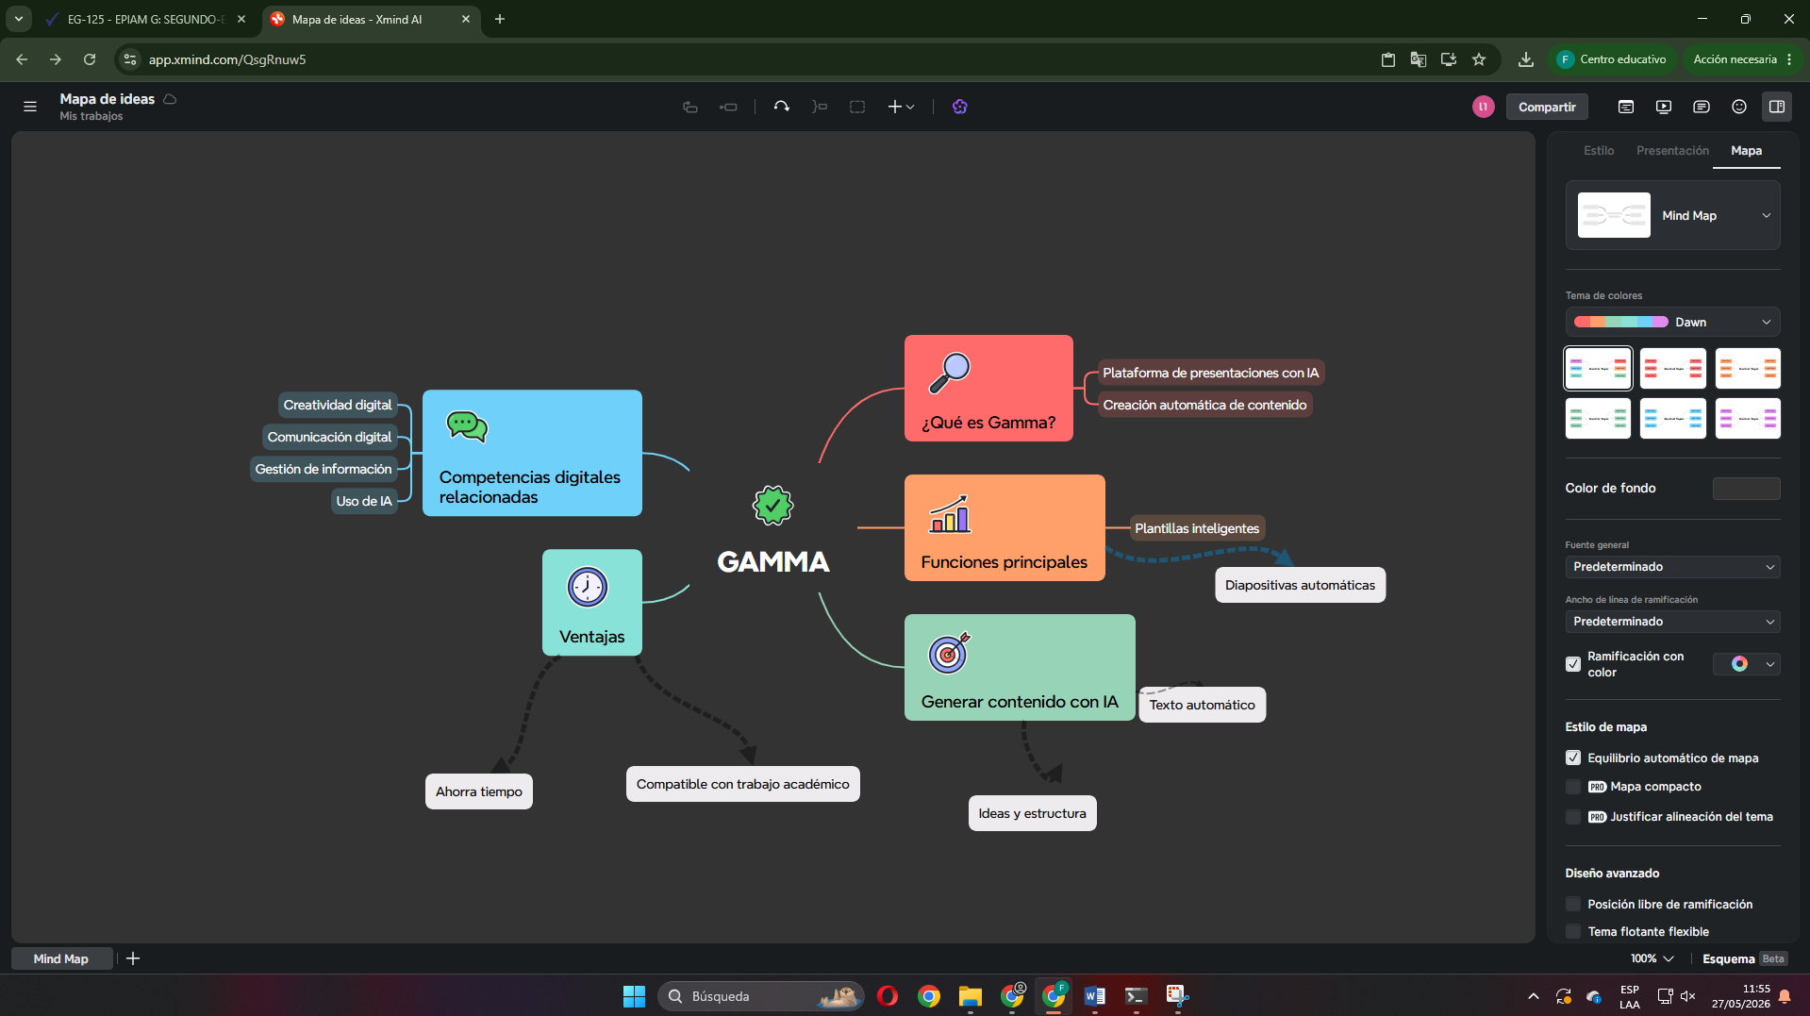Disable Ramificación con color checkbox
This screenshot has height=1016, width=1810.
1572,664
